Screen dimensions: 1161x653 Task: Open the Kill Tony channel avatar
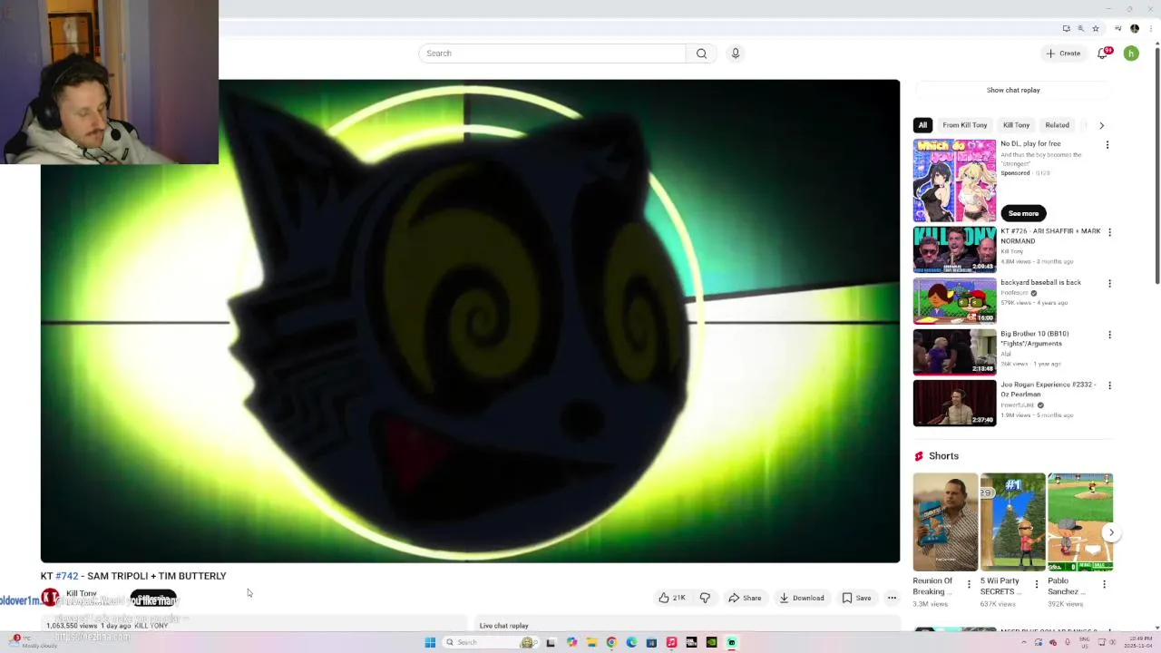[50, 598]
